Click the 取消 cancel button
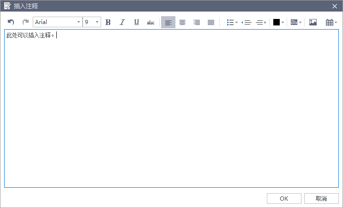 (321, 199)
